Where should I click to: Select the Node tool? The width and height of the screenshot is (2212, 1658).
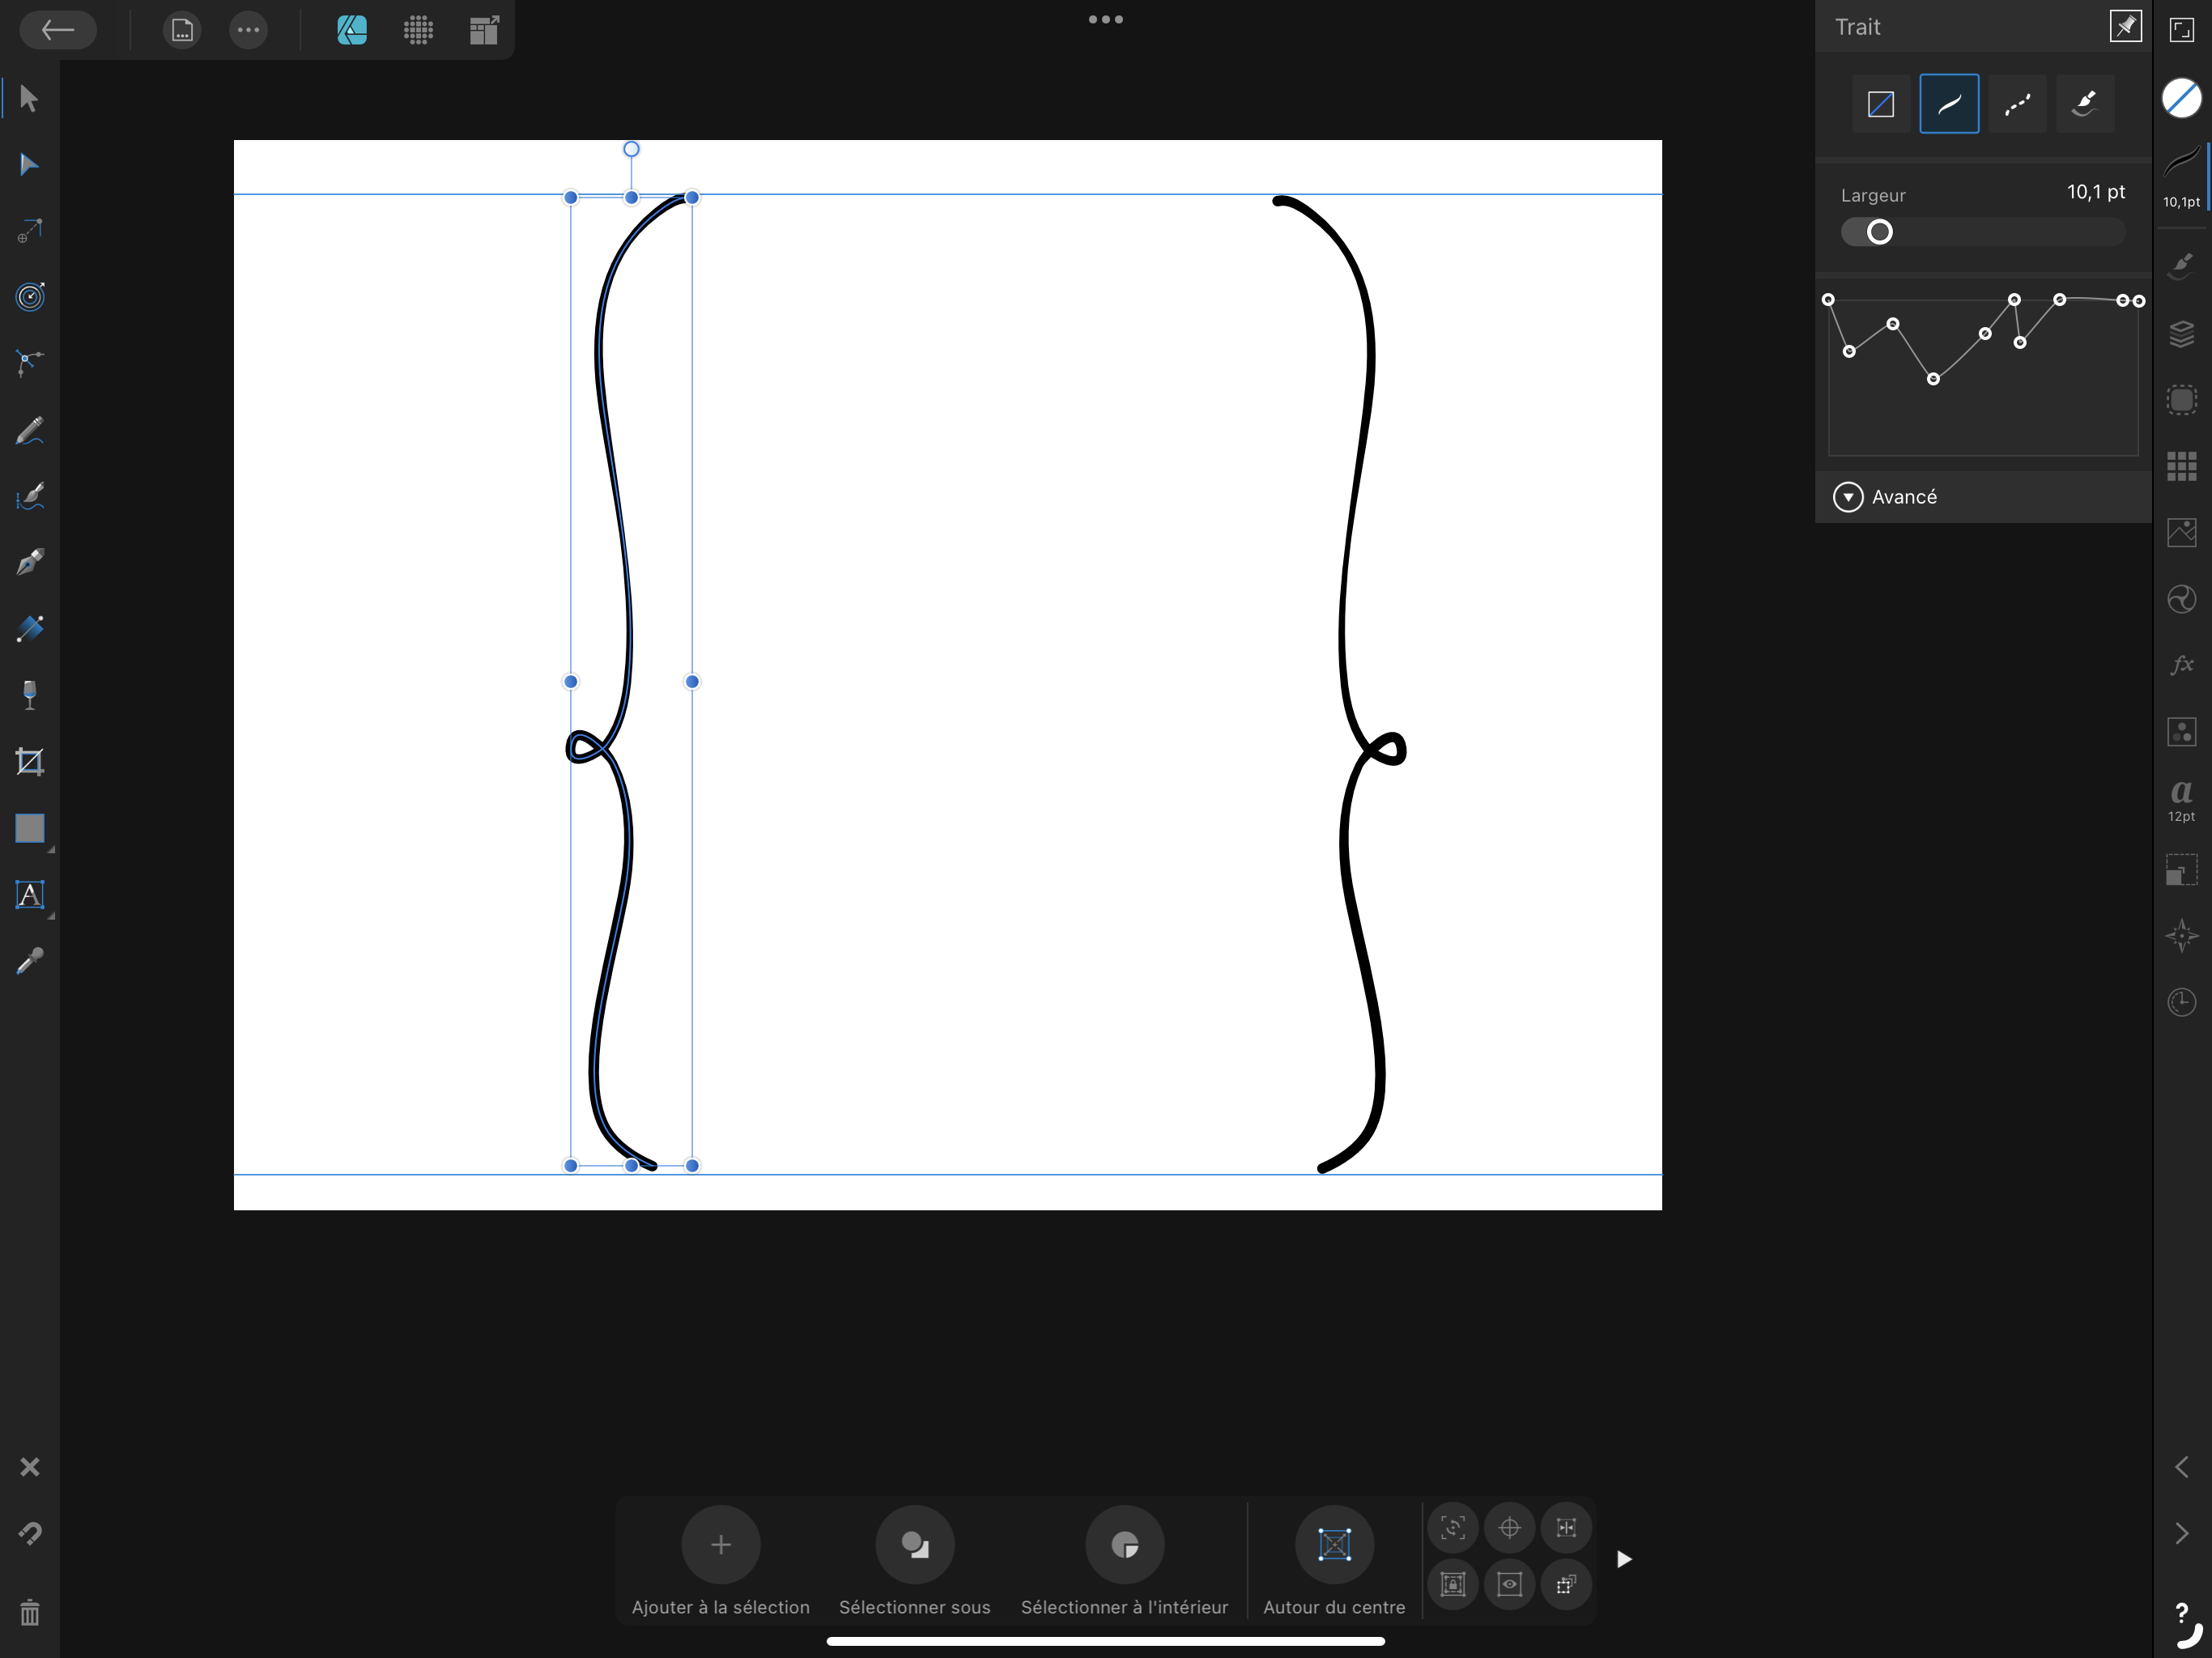coord(29,165)
